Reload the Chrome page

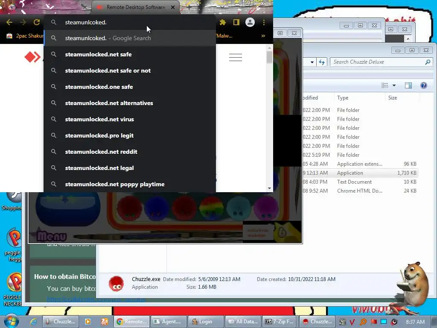37,22
